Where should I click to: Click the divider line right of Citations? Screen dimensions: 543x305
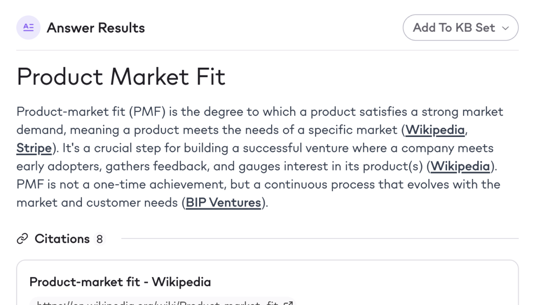(317, 239)
